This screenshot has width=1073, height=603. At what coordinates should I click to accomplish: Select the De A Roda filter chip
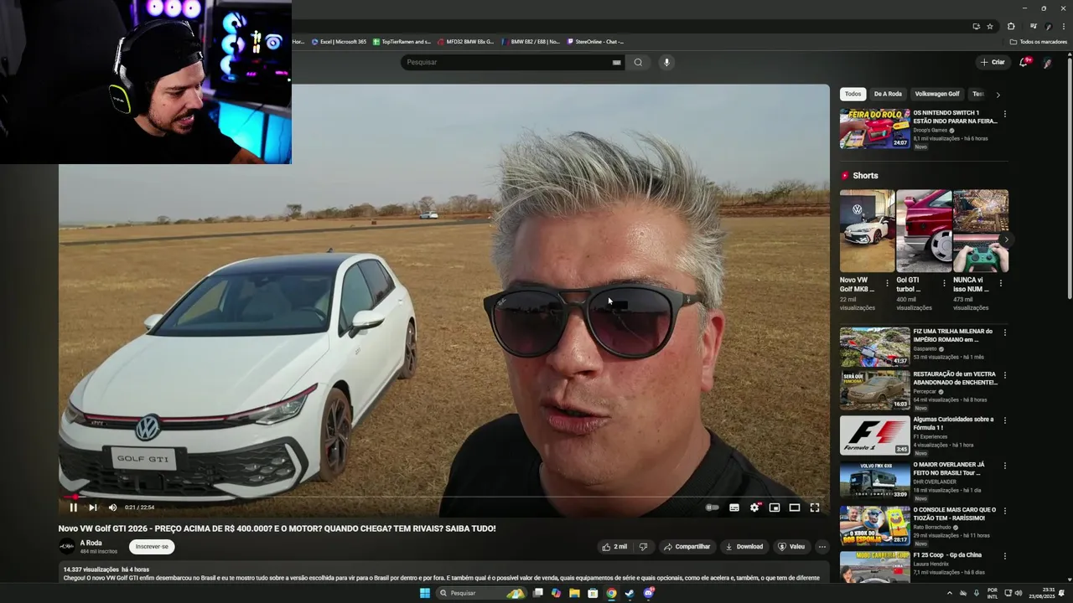(888, 94)
